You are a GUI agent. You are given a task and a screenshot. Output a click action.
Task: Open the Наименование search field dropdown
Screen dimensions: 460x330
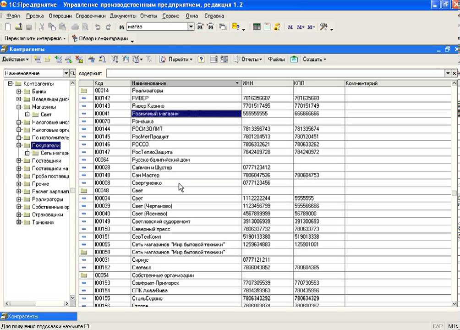[66, 73]
